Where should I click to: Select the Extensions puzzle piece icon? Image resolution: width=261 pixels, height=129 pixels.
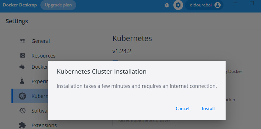click(22, 125)
